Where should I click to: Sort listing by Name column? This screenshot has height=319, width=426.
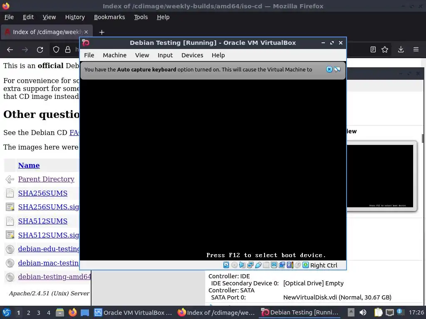tap(29, 165)
